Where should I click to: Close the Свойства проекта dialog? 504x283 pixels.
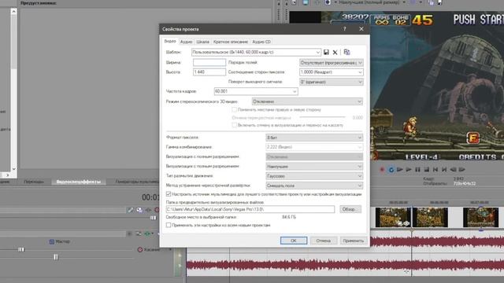pos(361,29)
